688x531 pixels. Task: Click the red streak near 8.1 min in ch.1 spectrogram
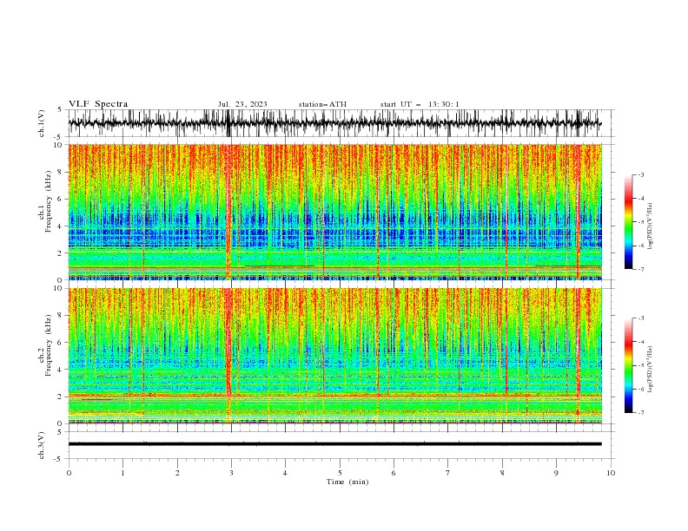pos(506,212)
